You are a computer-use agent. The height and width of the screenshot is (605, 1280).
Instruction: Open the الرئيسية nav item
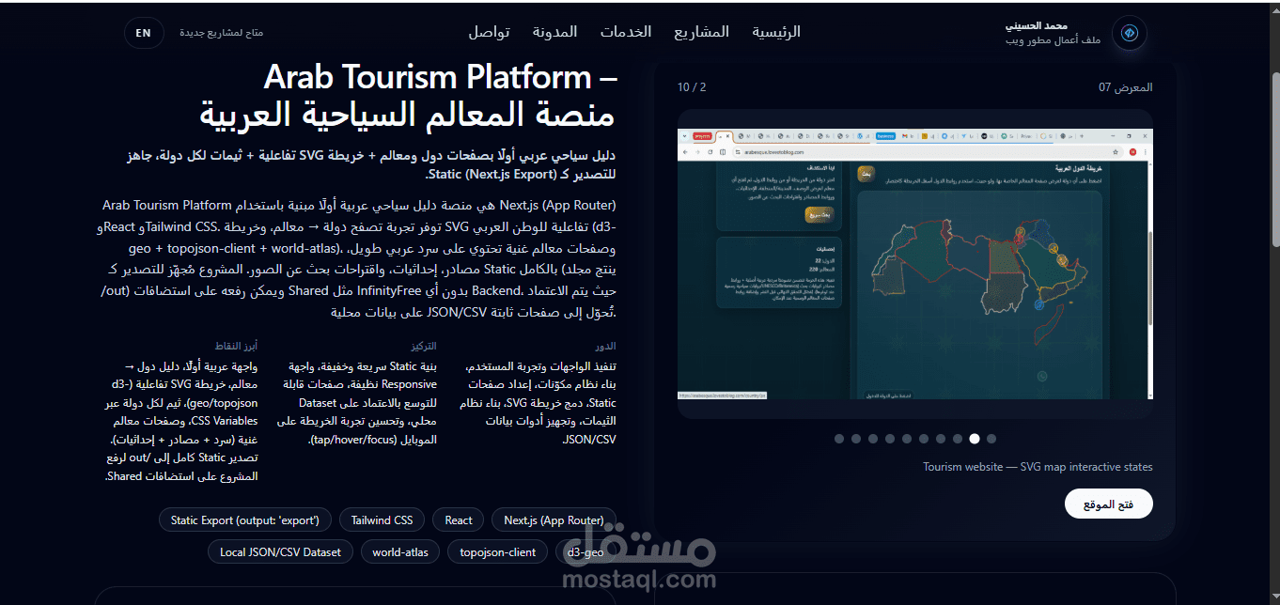776,32
